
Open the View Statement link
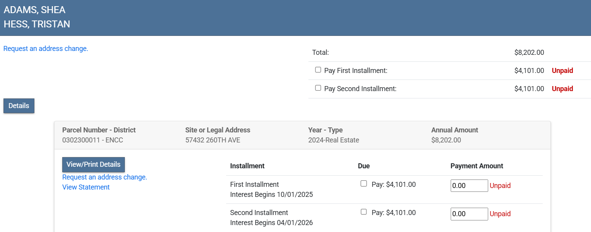(x=86, y=187)
